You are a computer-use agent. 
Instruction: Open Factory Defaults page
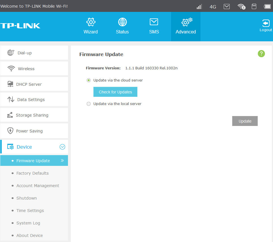click(33, 173)
